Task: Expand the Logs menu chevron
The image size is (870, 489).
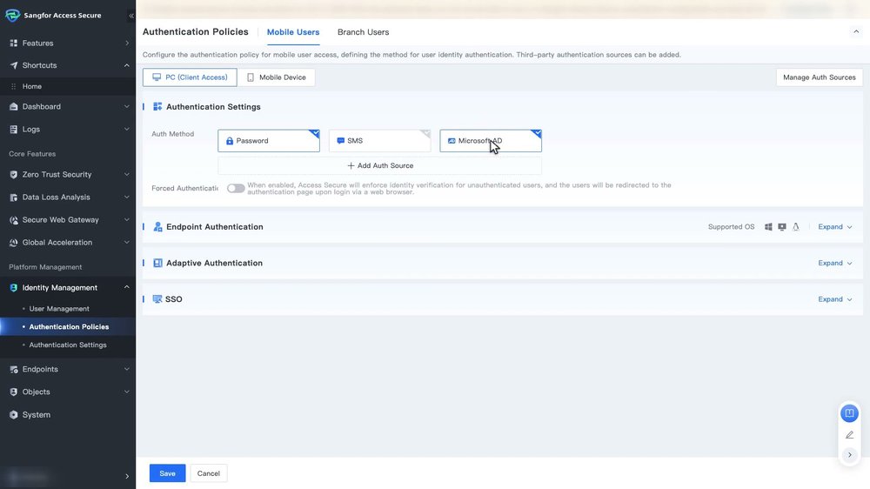Action: click(126, 130)
